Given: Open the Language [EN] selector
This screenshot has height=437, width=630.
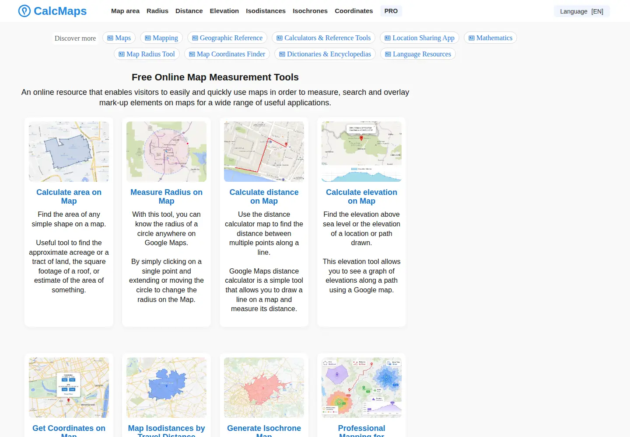Looking at the screenshot, I should pos(581,11).
